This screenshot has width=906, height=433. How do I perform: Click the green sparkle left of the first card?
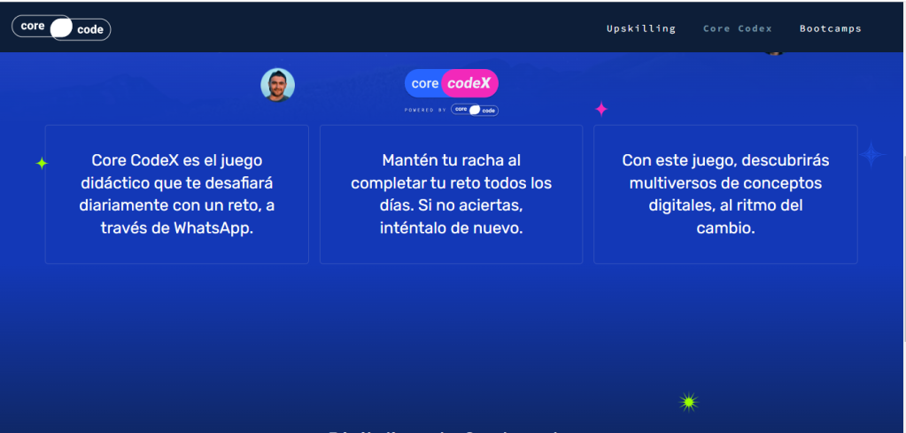coord(42,163)
